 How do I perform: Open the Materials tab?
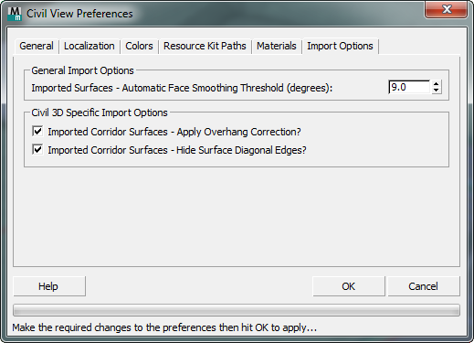[x=277, y=46]
